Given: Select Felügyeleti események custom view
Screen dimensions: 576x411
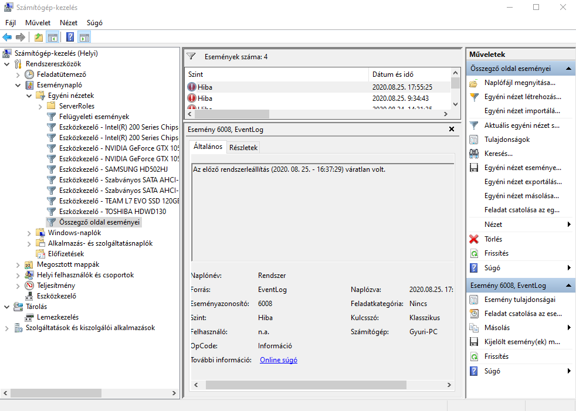Looking at the screenshot, I should [x=94, y=117].
